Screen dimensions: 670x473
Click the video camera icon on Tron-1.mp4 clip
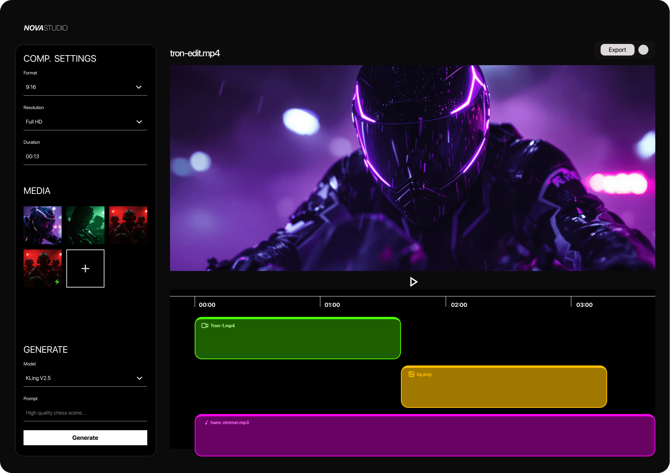click(205, 325)
